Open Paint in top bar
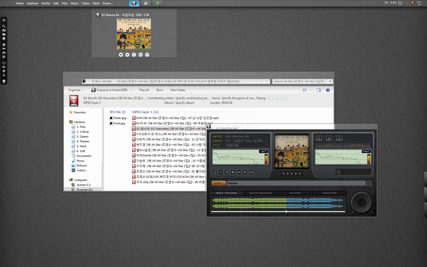427x267 pixels. 96,3
